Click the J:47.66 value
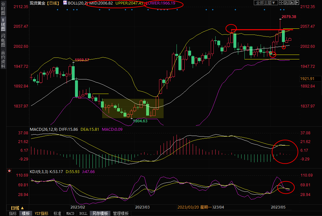Image resolution: width=322 pixels, height=216 pixels. (89, 172)
